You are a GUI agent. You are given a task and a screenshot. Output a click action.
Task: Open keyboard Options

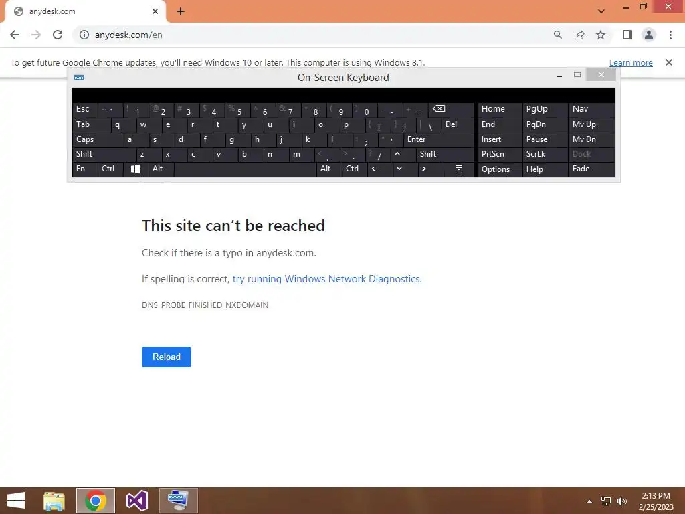(x=500, y=169)
